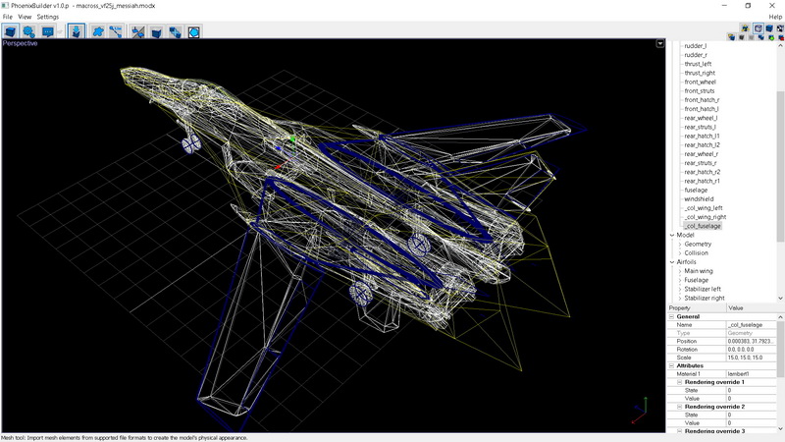Select the blue cube model tool
The width and height of the screenshot is (785, 442).
(x=12, y=31)
